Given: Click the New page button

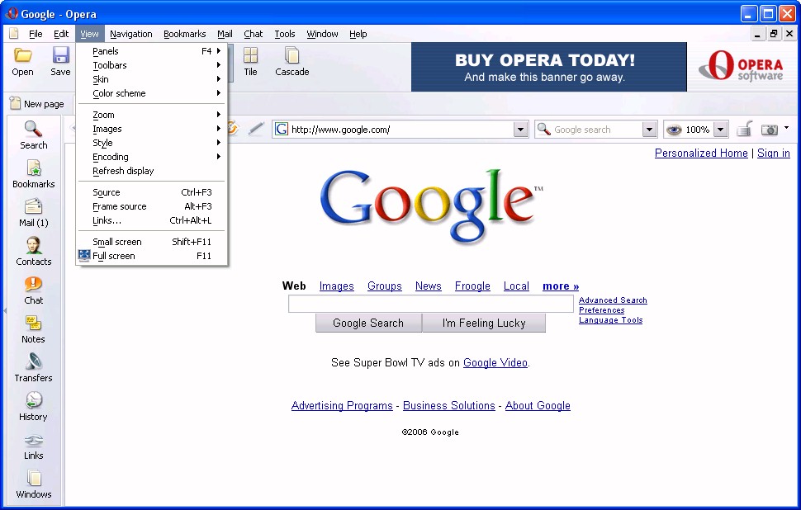Looking at the screenshot, I should point(37,104).
